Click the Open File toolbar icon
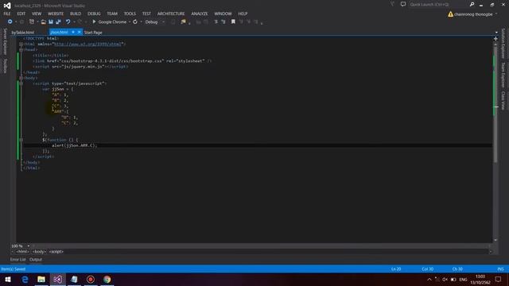Viewport: 509px width, 286px height. (x=43, y=21)
